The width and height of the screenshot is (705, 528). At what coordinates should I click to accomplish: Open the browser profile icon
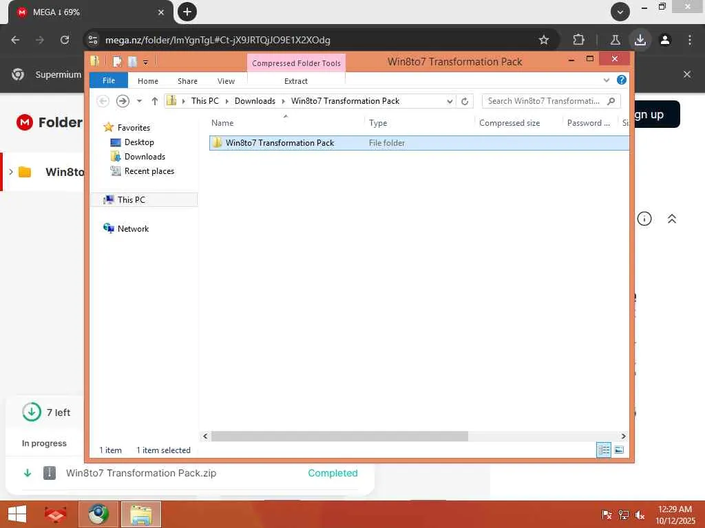[665, 40]
